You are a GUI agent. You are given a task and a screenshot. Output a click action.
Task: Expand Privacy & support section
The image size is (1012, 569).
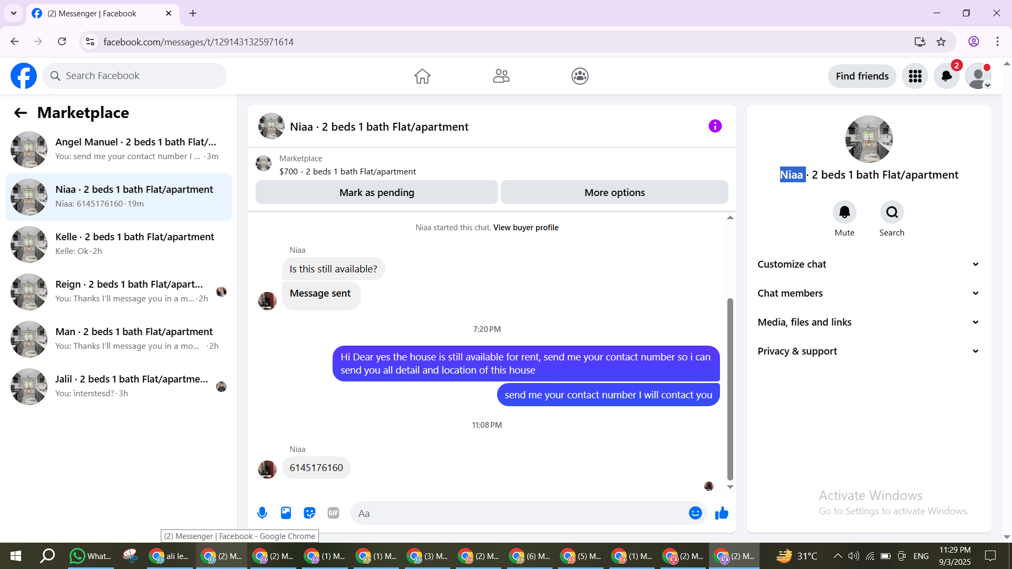[x=869, y=351]
